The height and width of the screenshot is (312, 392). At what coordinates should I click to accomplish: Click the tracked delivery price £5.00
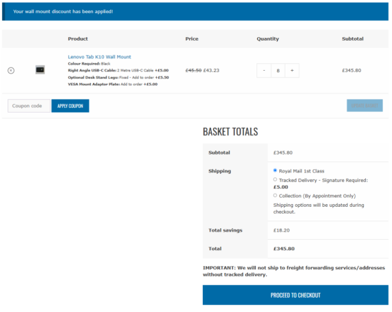pyautogui.click(x=281, y=187)
